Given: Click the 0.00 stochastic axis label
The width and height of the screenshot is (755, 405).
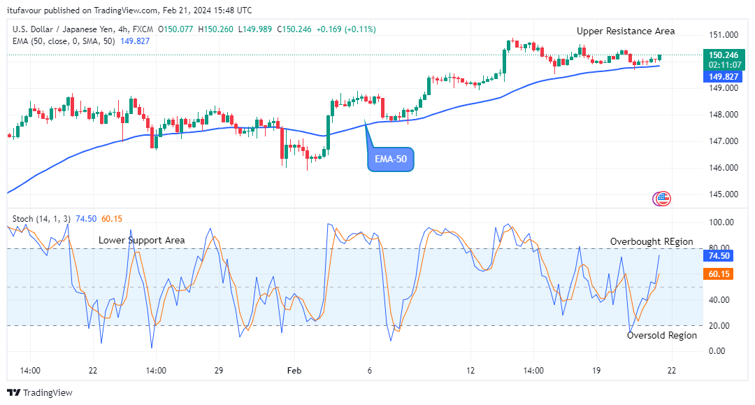Looking at the screenshot, I should pyautogui.click(x=717, y=351).
